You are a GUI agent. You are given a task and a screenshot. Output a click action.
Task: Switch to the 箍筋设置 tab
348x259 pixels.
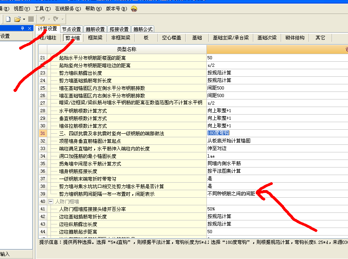[x=95, y=29]
